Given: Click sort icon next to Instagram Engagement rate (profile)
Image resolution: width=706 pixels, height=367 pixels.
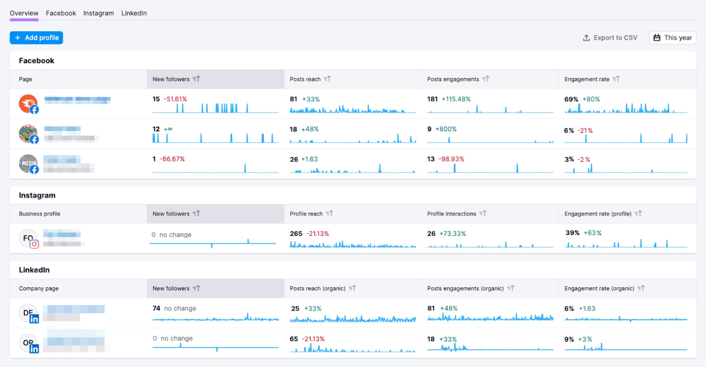Looking at the screenshot, I should pos(638,214).
